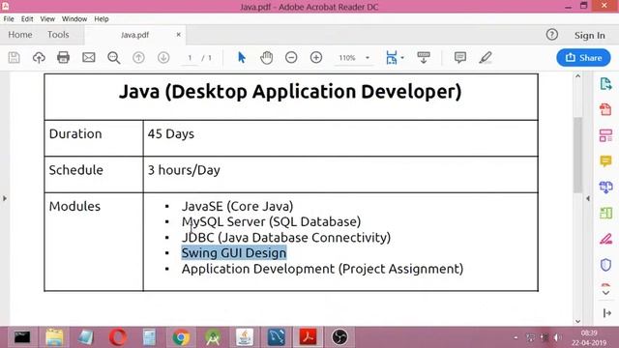This screenshot has height=348, width=619.
Task: Click the scrollbar down arrow
Action: (578, 322)
